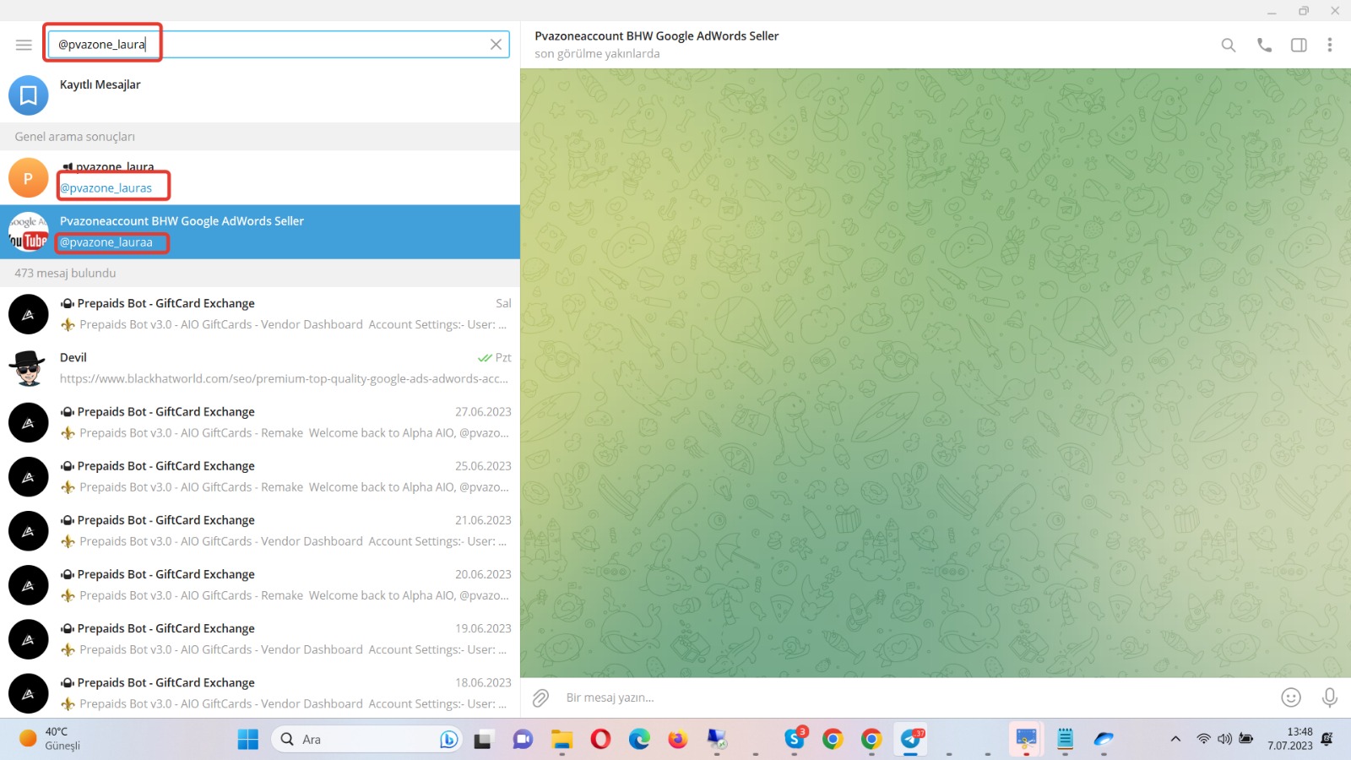
Task: Open Prepaids Bot message from 20.06.2023
Action: point(260,585)
